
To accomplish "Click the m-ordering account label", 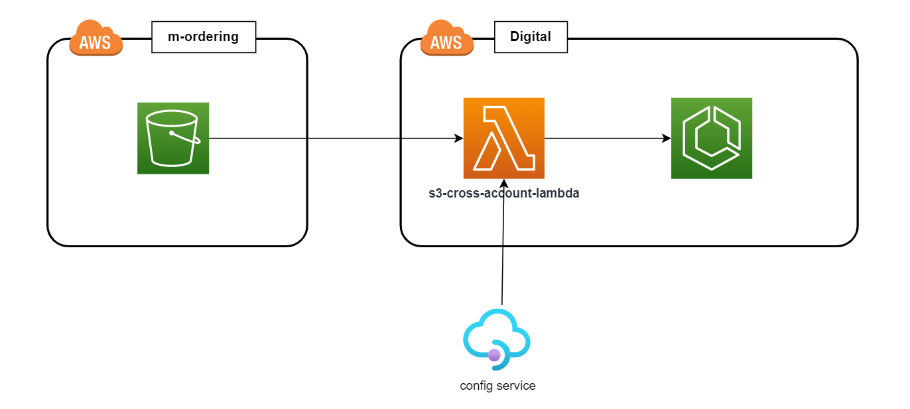I will click(204, 37).
